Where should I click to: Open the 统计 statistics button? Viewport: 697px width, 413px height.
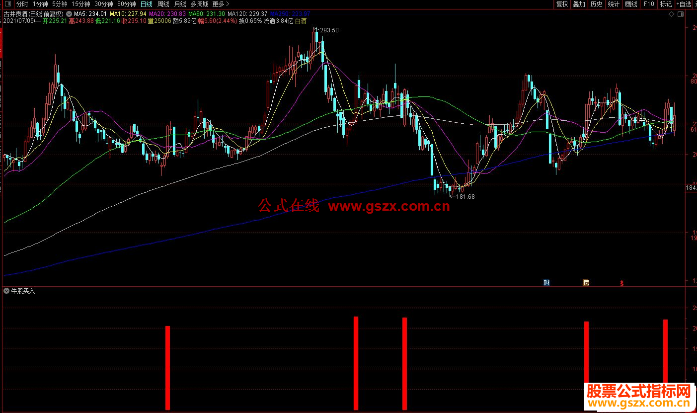pos(614,4)
